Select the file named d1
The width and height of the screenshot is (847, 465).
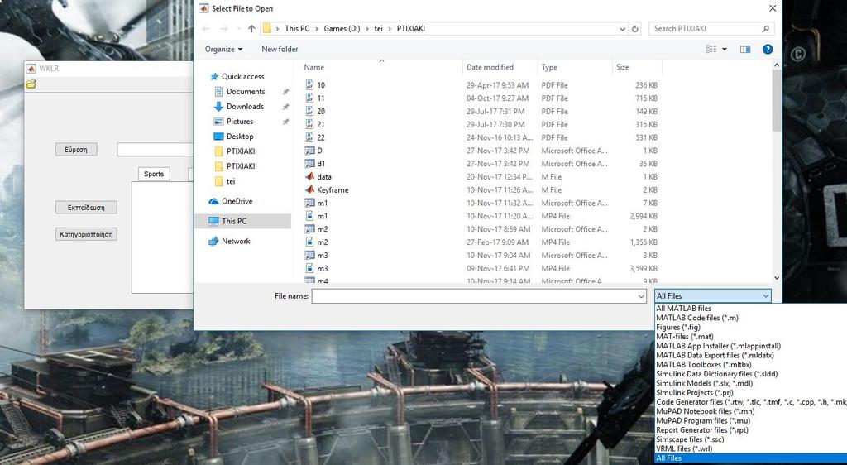(x=321, y=164)
